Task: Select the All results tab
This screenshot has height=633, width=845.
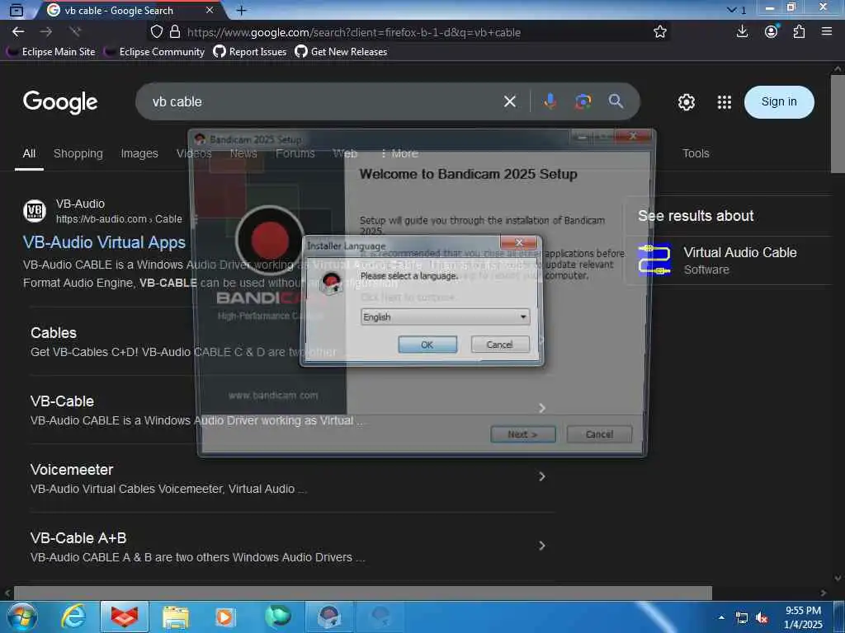Action: [x=29, y=153]
